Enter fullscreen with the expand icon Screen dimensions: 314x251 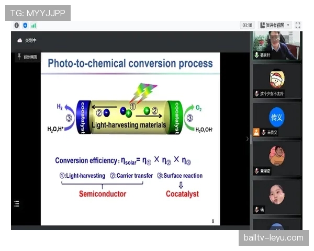(298, 25)
